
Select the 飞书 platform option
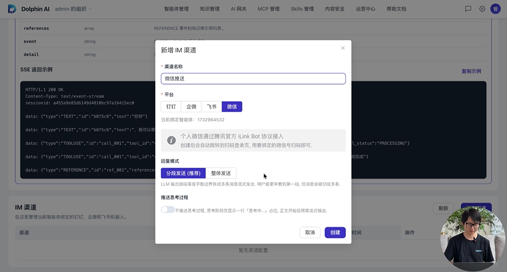click(212, 107)
